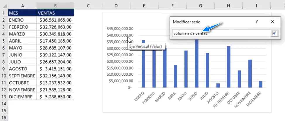Screen dimensions: 285x121
Task: Click the ABRIL bar in the chart
Action: point(175,76)
